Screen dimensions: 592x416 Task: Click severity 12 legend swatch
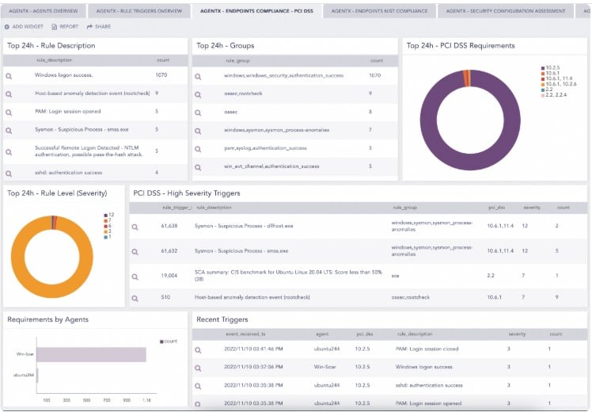pyautogui.click(x=106, y=215)
